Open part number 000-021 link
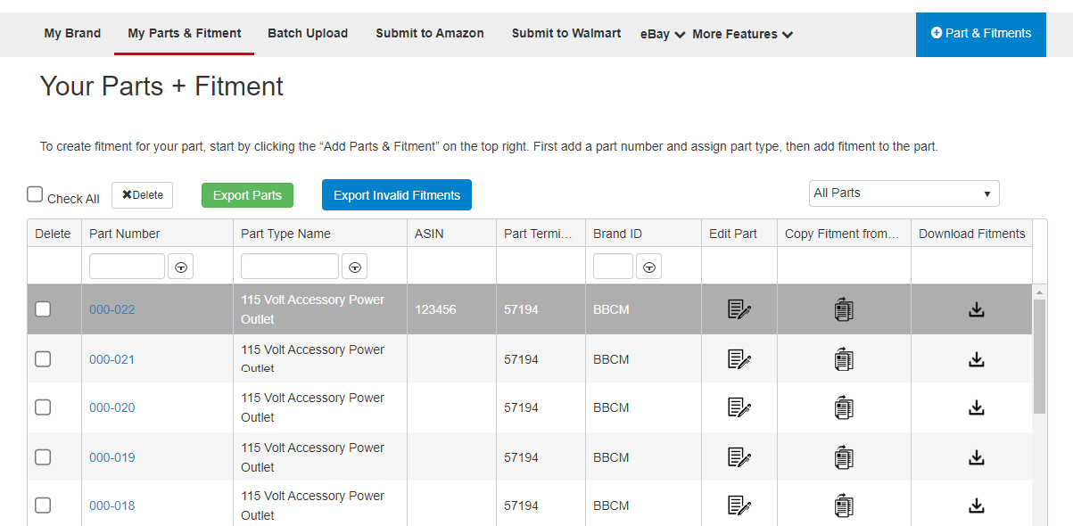1073x526 pixels. coord(111,359)
